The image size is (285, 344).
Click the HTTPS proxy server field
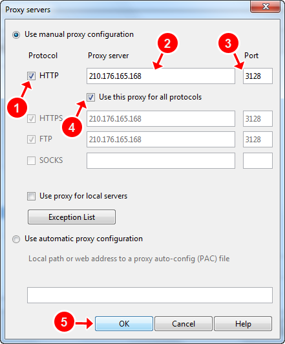[x=161, y=119]
